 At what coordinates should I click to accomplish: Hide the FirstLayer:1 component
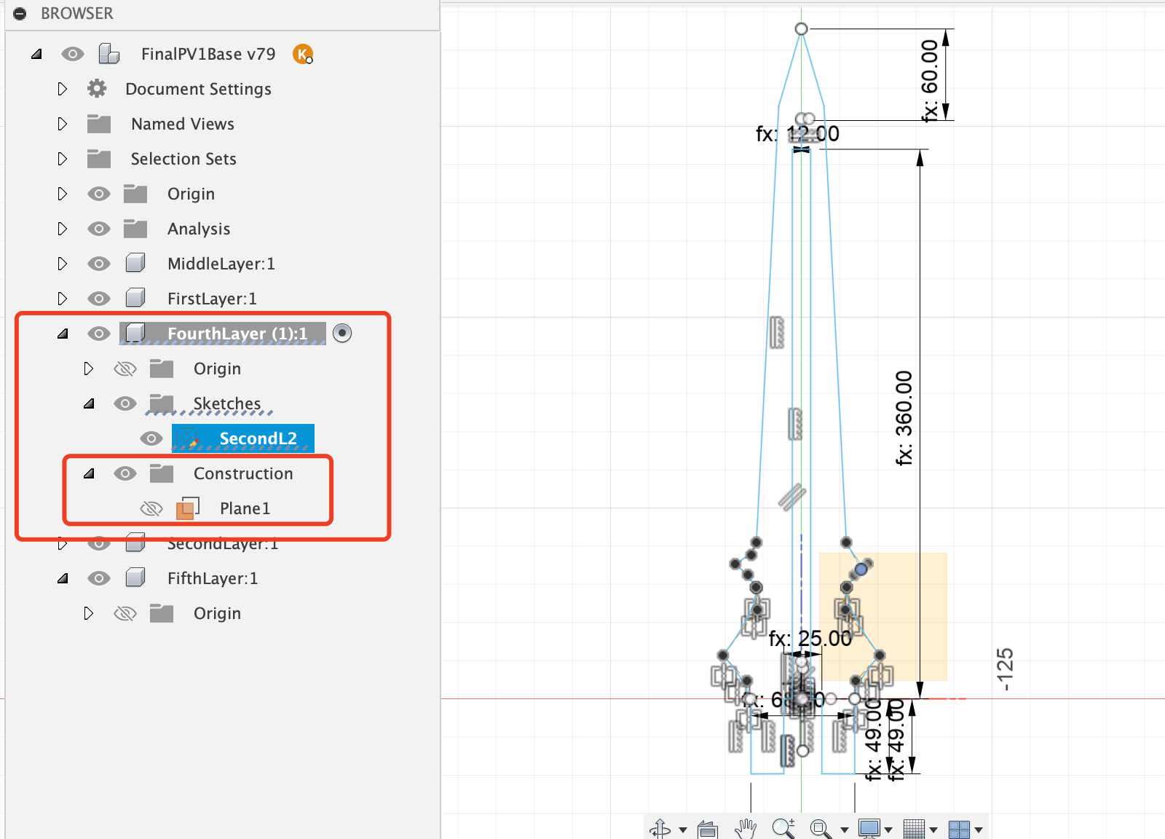pos(99,299)
